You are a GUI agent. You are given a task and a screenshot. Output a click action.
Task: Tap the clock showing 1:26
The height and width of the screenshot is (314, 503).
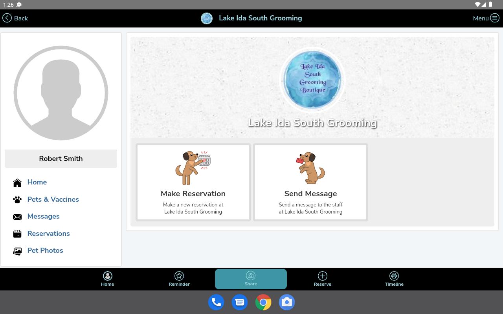coord(8,5)
